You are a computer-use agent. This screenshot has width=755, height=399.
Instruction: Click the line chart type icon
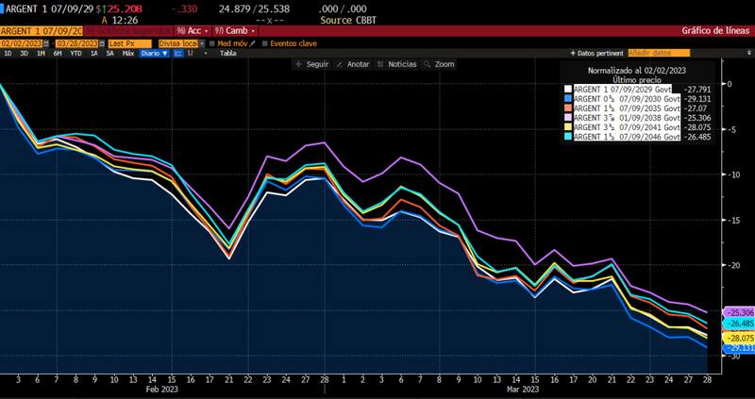pyautogui.click(x=177, y=54)
